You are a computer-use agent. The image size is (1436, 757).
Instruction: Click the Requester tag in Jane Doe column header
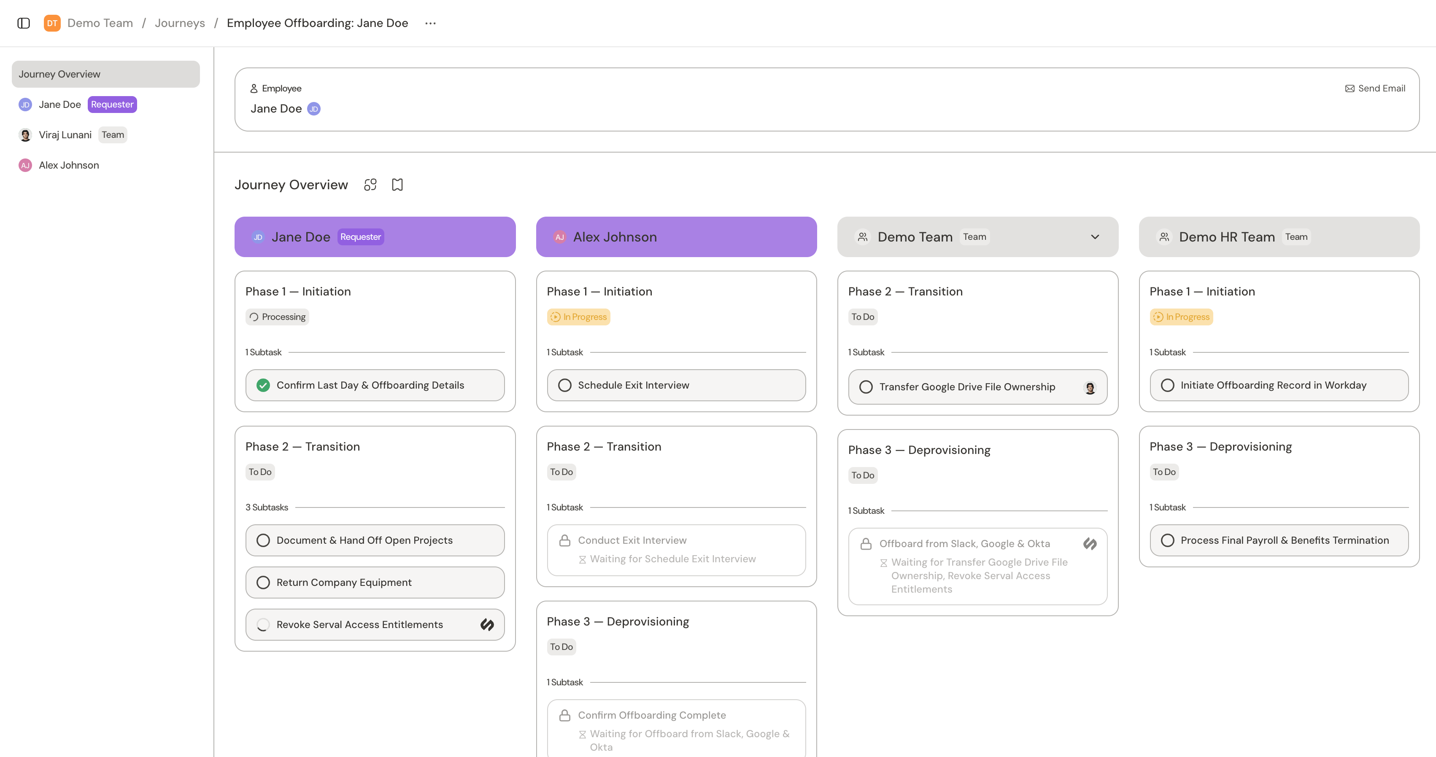coord(361,237)
